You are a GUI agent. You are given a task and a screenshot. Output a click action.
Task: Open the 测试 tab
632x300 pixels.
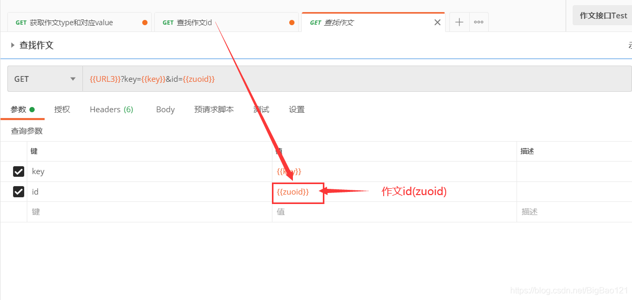(x=261, y=109)
